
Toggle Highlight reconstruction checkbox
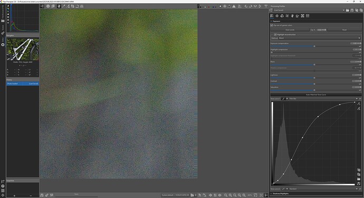pyautogui.click(x=275, y=34)
